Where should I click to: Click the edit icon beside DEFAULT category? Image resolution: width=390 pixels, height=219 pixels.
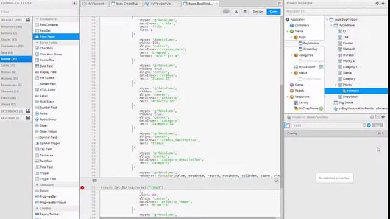tap(28, 19)
